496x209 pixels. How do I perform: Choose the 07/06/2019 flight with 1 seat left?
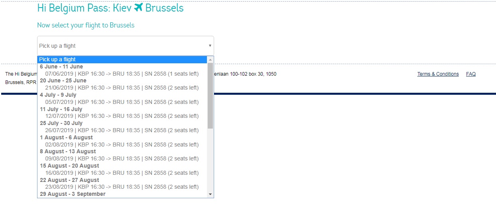(x=122, y=74)
